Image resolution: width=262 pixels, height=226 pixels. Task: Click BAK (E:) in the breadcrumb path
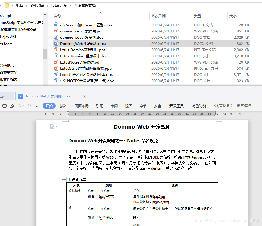[x=37, y=6]
